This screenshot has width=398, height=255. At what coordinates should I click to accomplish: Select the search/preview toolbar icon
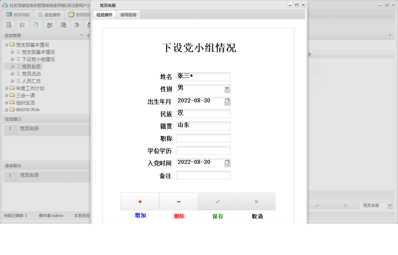coord(9,25)
